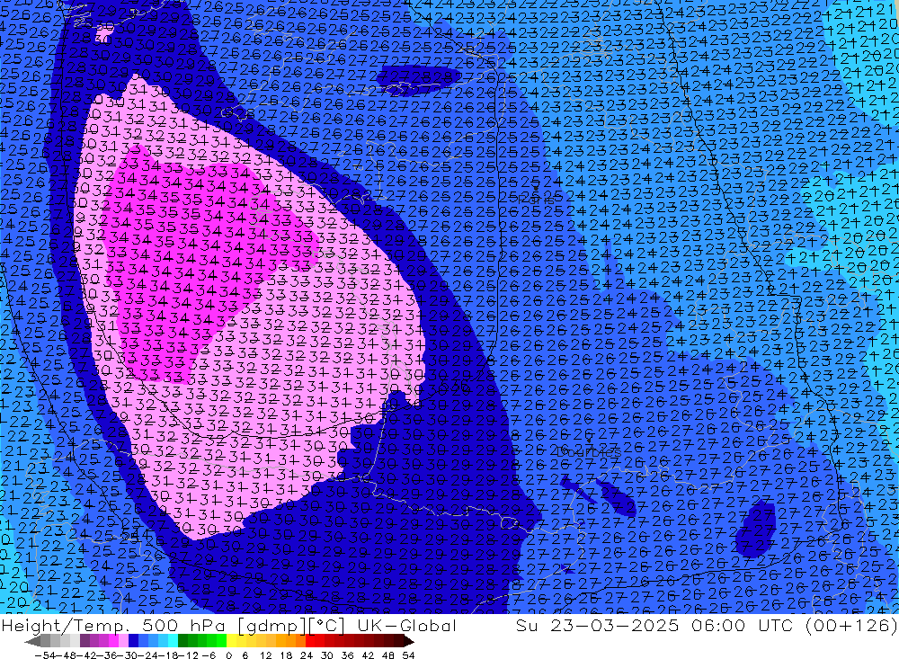Select the bright magenta legend swatch
Image resolution: width=899 pixels, height=659 pixels.
point(113,642)
